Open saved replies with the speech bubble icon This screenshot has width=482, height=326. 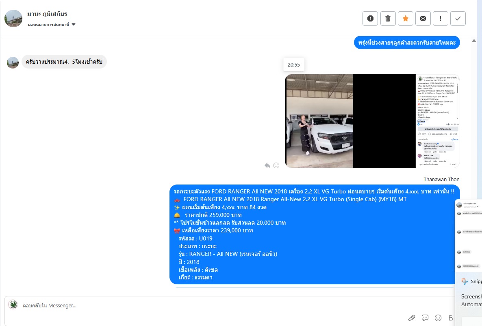click(x=425, y=318)
